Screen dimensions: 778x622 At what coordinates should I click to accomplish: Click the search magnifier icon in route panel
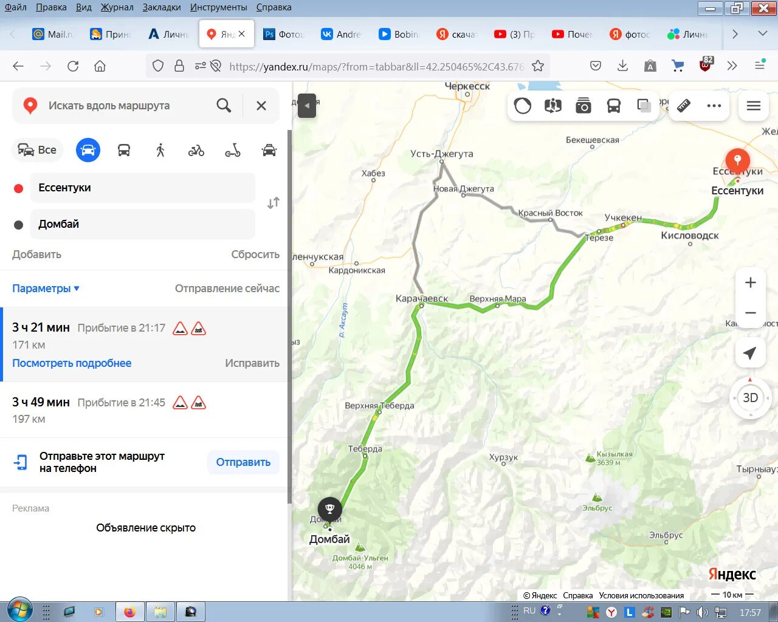[224, 106]
